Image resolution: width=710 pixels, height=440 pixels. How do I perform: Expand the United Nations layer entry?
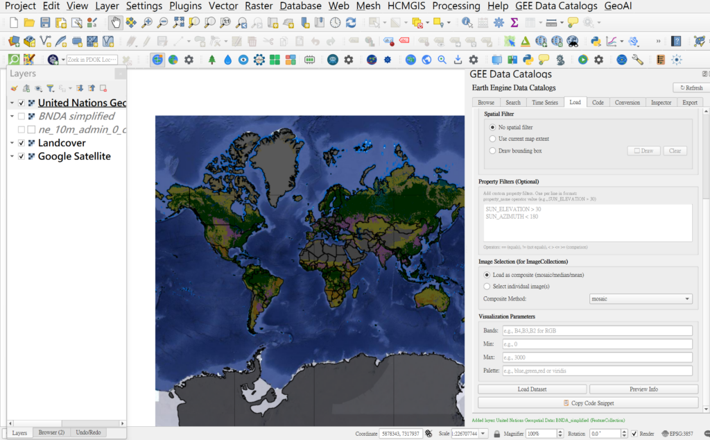(x=12, y=103)
